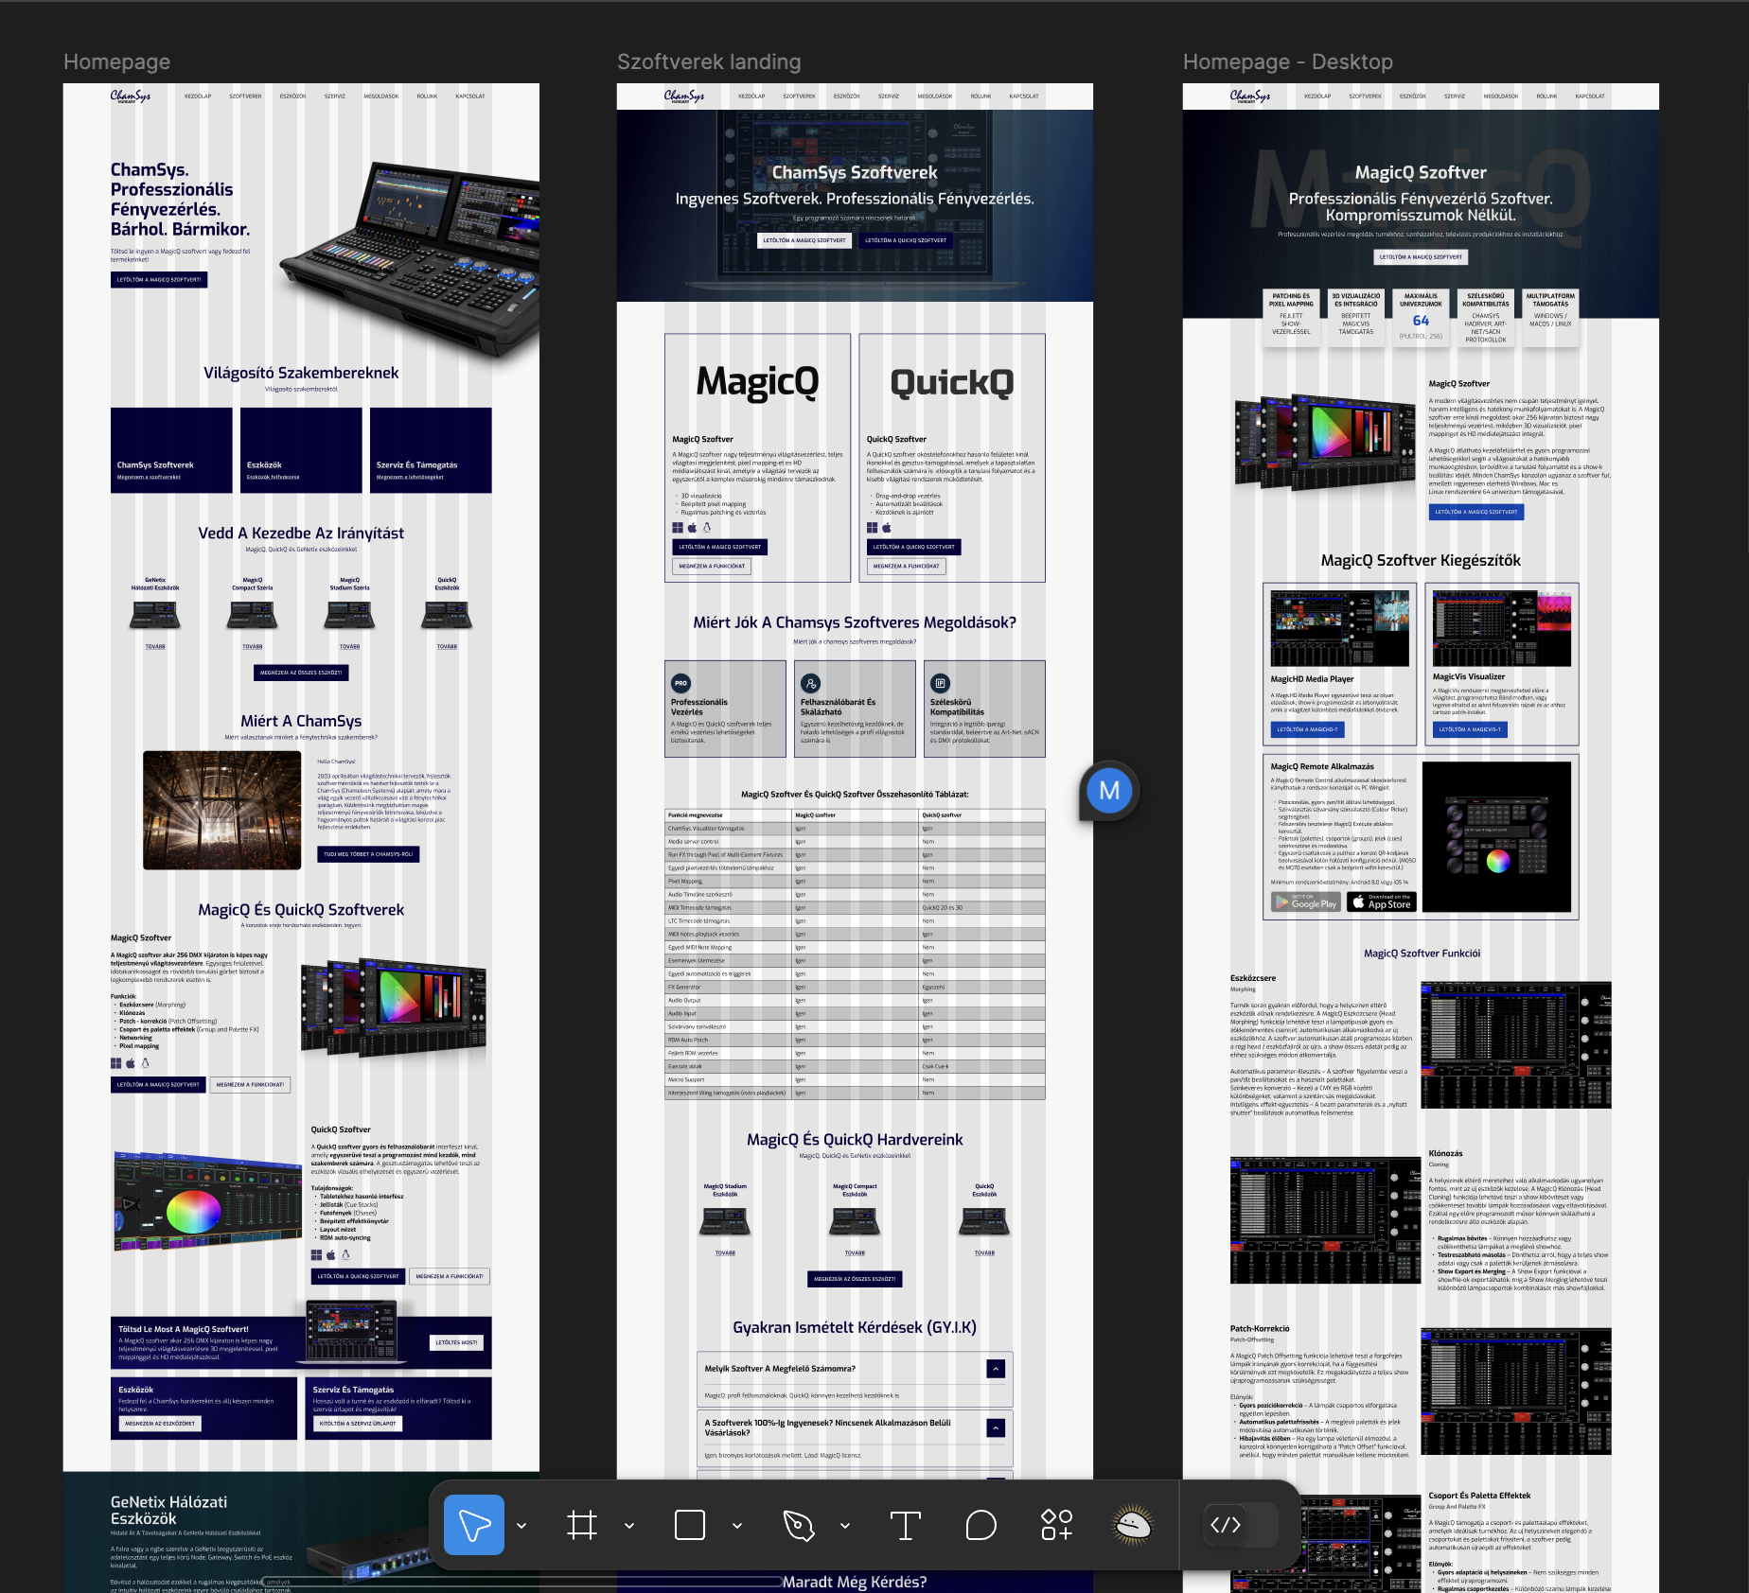1749x1593 pixels.
Task: Open the shape tools dropdown arrow
Action: [x=737, y=1525]
